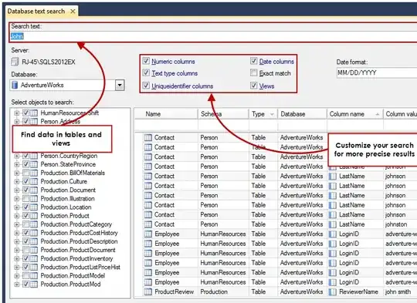Expand the Production.Document tree node

tap(17, 190)
